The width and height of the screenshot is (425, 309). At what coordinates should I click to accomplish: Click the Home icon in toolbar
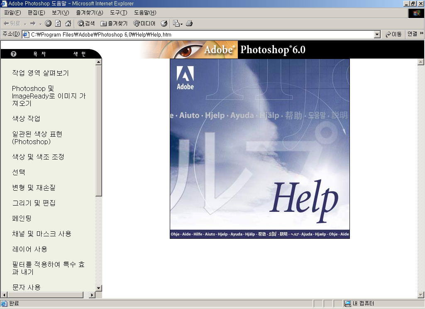[x=68, y=23]
